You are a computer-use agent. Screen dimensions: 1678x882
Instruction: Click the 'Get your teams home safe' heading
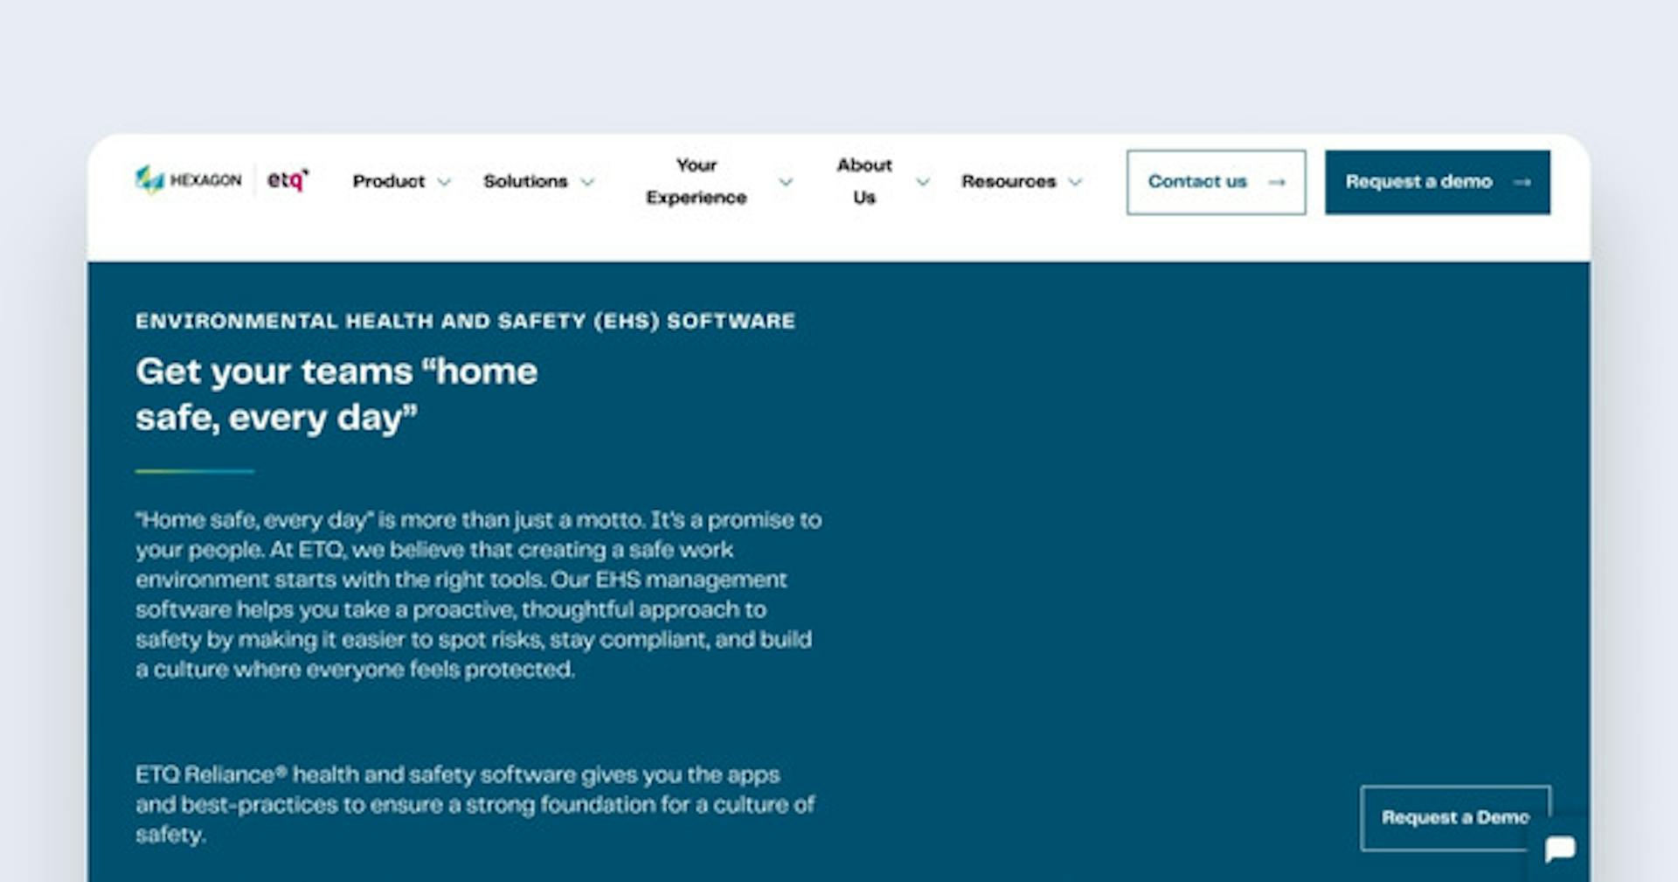point(336,394)
